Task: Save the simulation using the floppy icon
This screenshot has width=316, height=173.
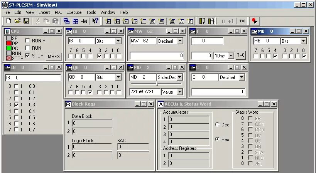Action: pos(26,21)
